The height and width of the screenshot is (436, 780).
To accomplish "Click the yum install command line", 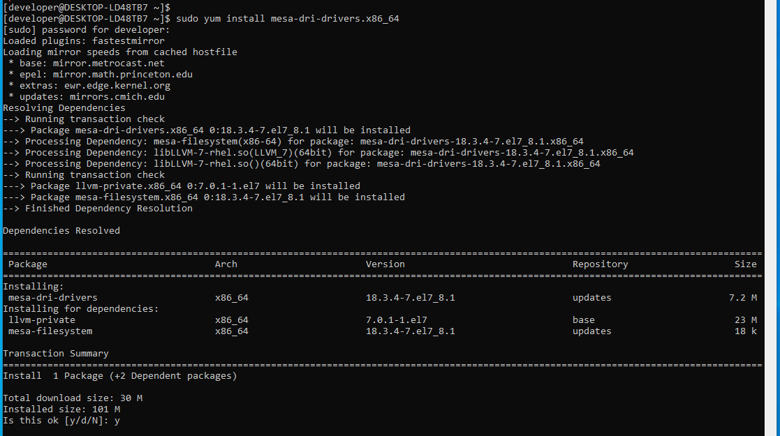I will (x=286, y=18).
